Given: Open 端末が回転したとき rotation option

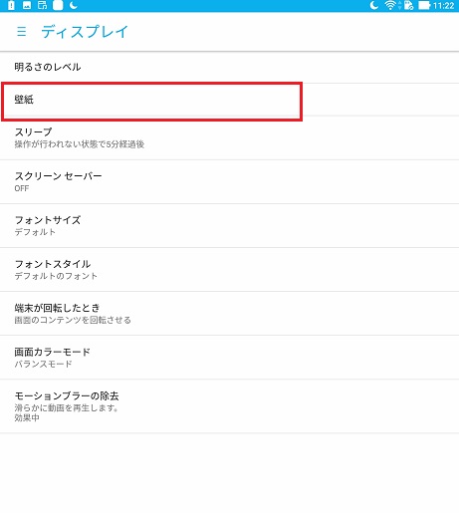Looking at the screenshot, I should pyautogui.click(x=229, y=314).
